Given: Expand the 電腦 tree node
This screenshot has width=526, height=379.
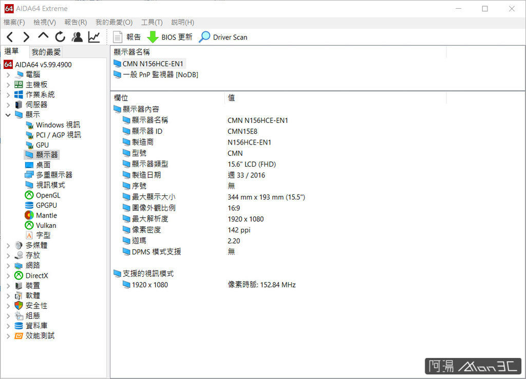Looking at the screenshot, I should pos(8,75).
